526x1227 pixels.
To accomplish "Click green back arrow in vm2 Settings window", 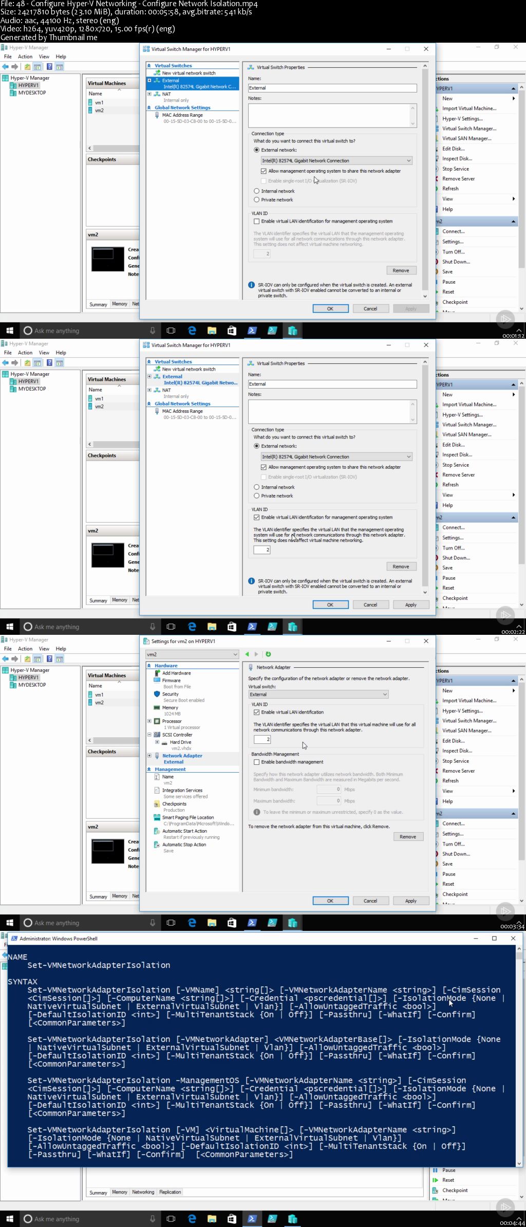I will coord(247,654).
